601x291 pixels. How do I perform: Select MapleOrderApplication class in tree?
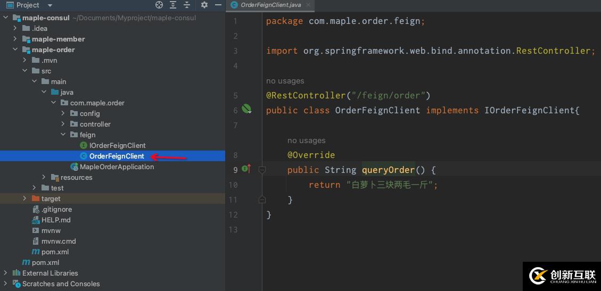117,167
